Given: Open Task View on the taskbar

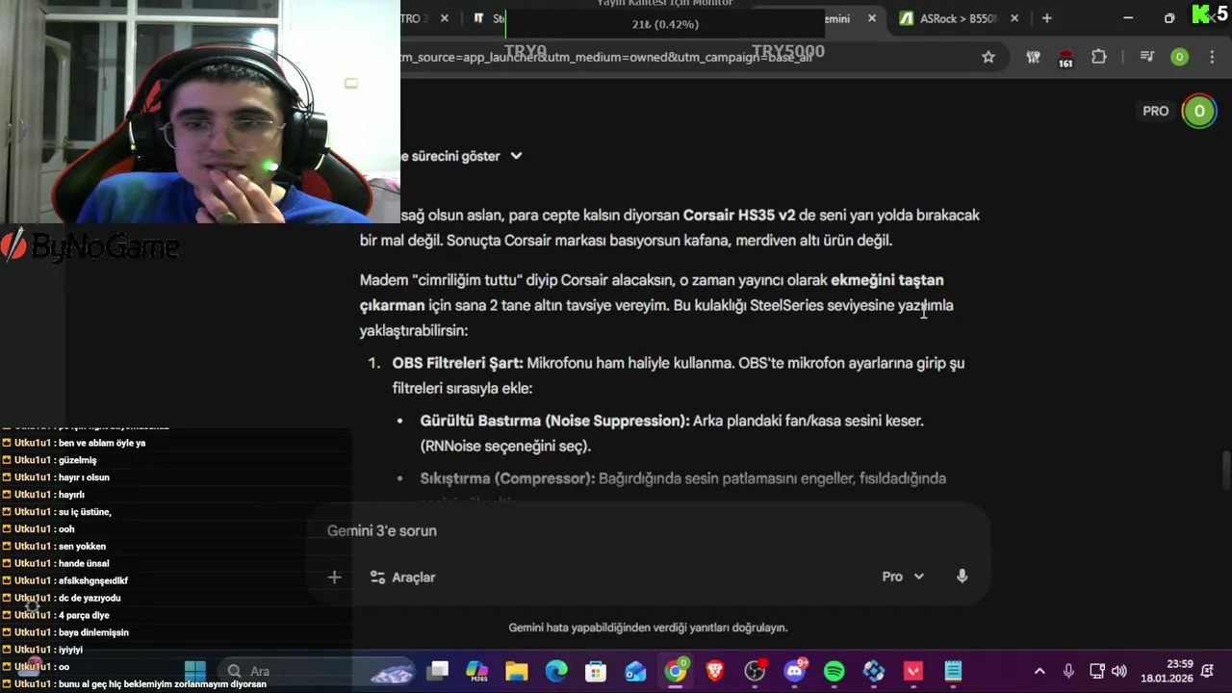Looking at the screenshot, I should 438,671.
